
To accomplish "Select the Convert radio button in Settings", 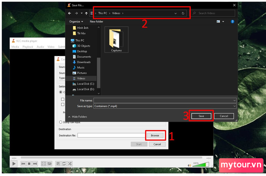I will click(x=60, y=92).
